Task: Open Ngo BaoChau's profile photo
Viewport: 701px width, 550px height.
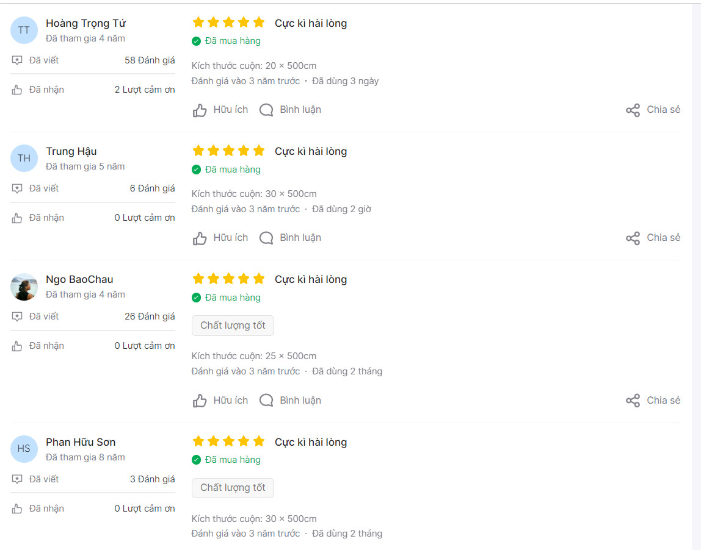Action: (x=24, y=287)
